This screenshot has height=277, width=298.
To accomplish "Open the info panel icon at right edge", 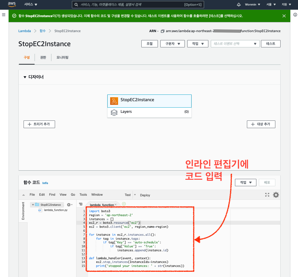I will coord(295,15).
